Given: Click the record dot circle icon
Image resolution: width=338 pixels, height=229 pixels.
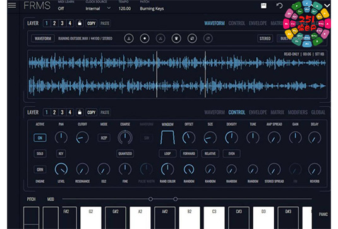Looking at the screenshot, I should tap(145, 38).
